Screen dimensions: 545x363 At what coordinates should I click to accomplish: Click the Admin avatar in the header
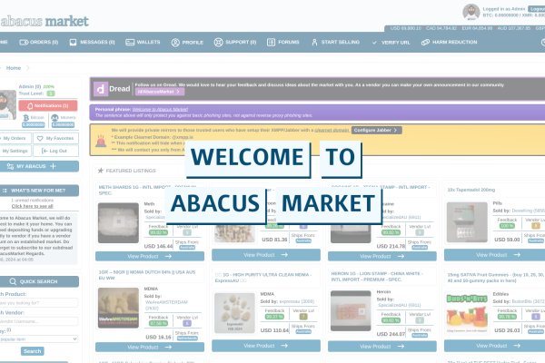pyautogui.click(x=471, y=11)
